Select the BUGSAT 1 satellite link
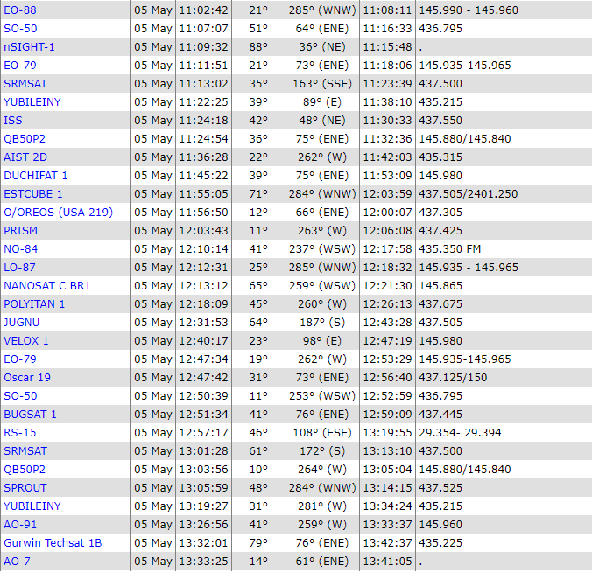This screenshot has height=572, width=592. (x=30, y=414)
